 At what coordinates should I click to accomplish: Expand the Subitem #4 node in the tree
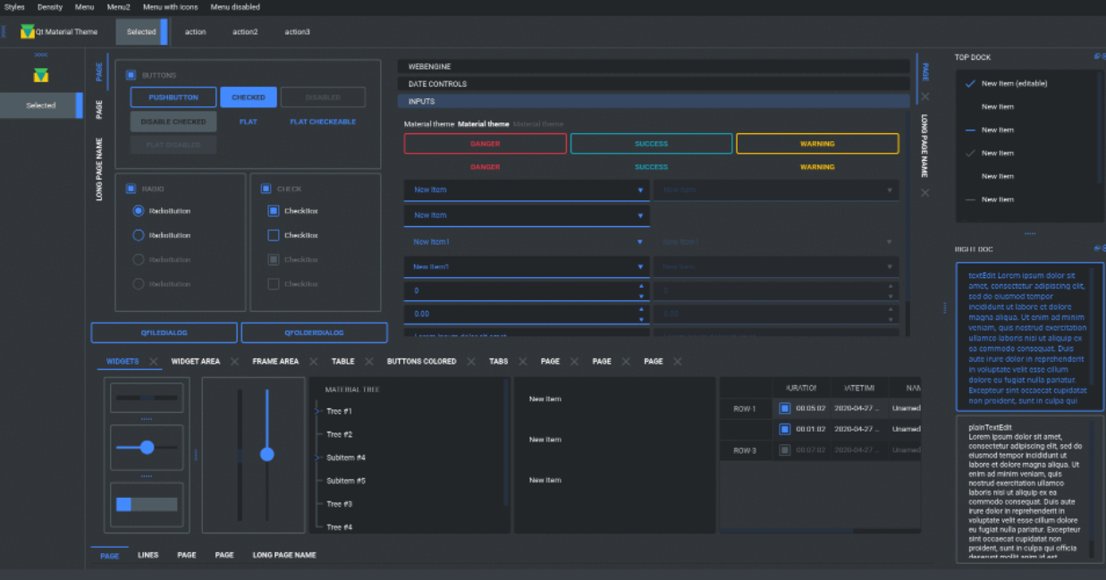pos(317,458)
